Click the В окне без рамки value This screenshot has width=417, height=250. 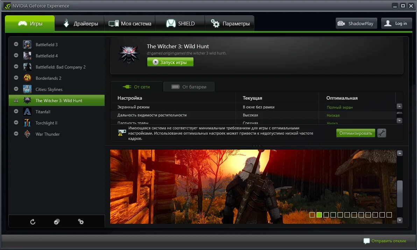(x=259, y=107)
